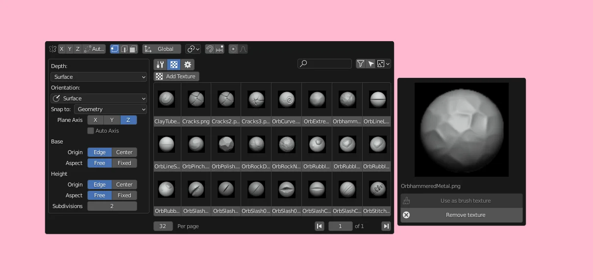Set Height Aspect to Fixed
The image size is (593, 280).
(124, 195)
